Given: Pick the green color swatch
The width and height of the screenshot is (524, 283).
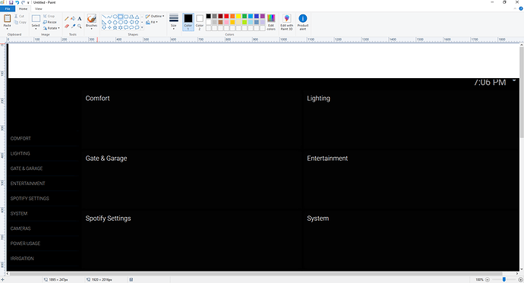Looking at the screenshot, I should pos(245,16).
